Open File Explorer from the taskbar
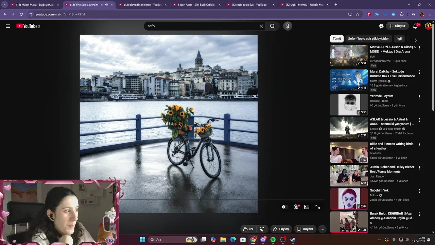The image size is (435, 245). tap(223, 240)
